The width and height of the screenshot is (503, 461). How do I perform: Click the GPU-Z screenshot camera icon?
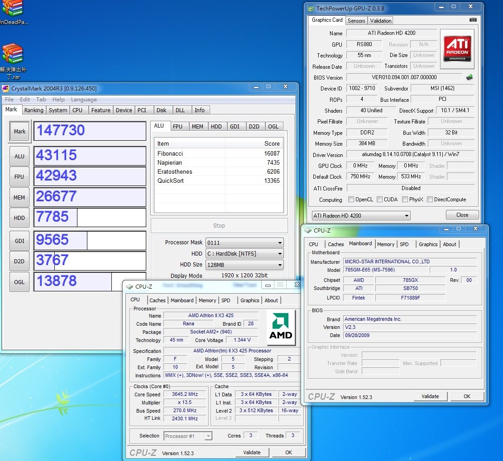click(473, 20)
